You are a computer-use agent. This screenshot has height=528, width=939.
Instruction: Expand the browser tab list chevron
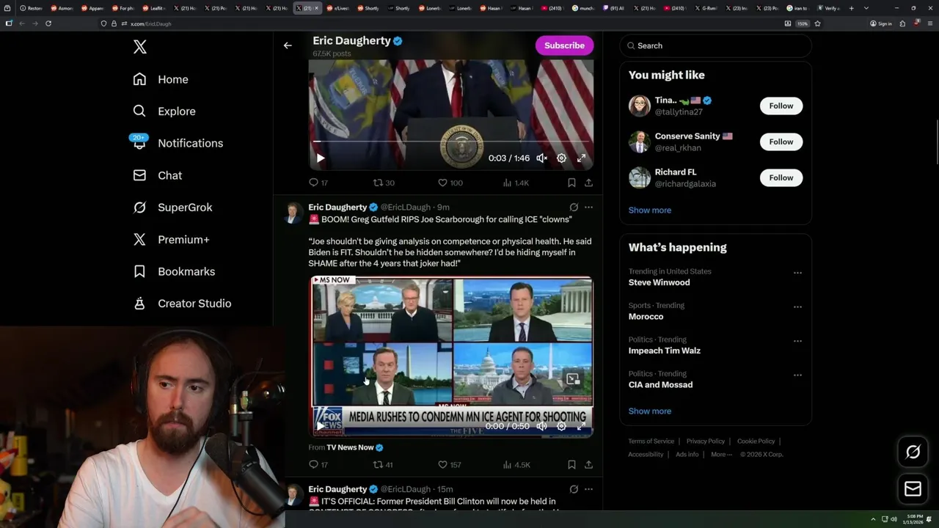pyautogui.click(x=866, y=8)
